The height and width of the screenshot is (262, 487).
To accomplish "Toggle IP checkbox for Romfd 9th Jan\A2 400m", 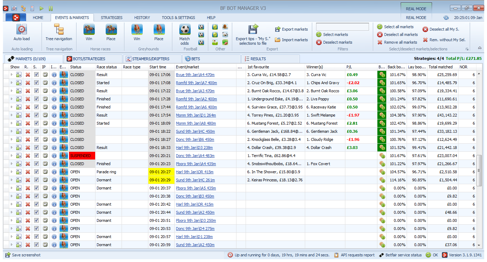I will 45,99.
